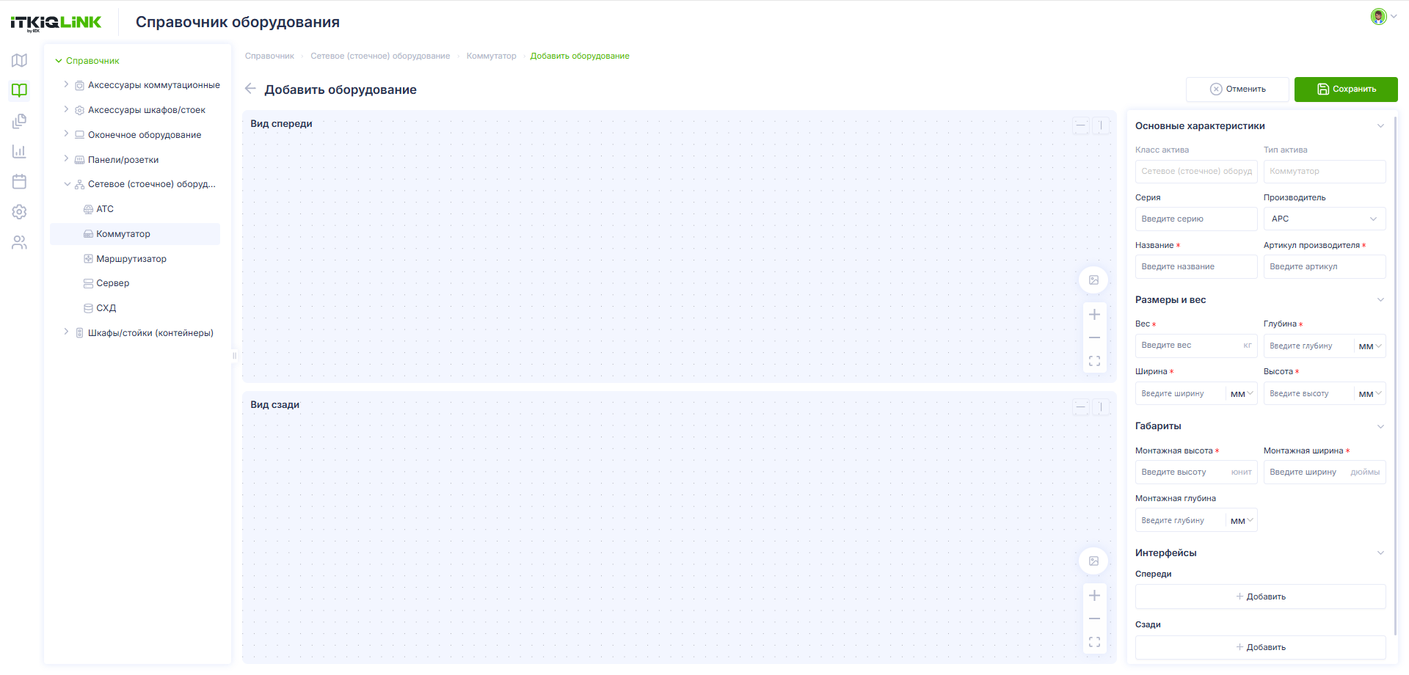Open the calendar icon in sidebar
Image resolution: width=1409 pixels, height=675 pixels.
point(20,181)
